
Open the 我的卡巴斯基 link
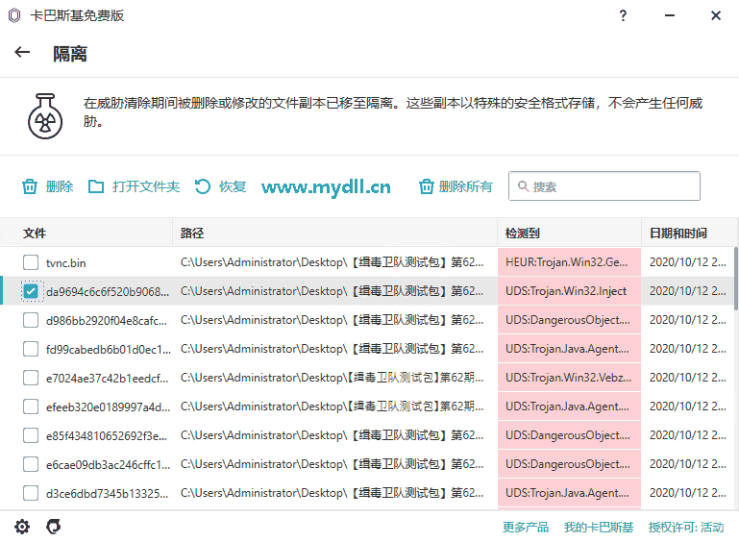(x=599, y=527)
